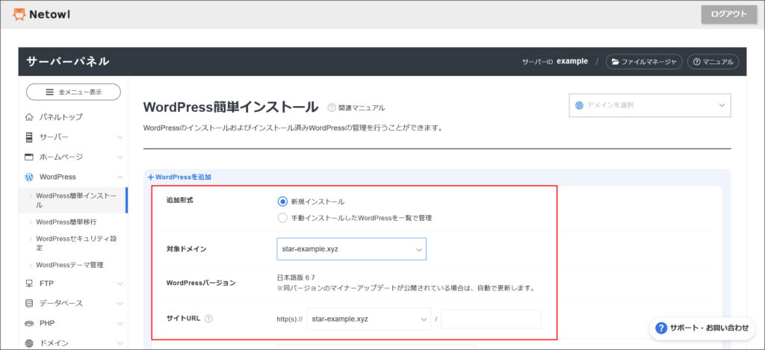Click the question icon in サポート・お問い合わせ
The height and width of the screenshot is (350, 765).
point(661,328)
